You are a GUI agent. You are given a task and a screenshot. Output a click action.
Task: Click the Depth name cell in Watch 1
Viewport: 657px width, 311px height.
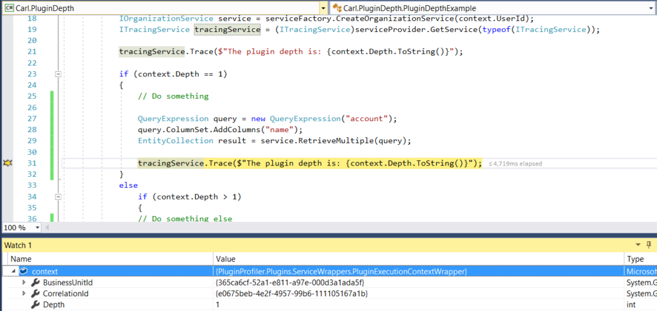coord(54,305)
